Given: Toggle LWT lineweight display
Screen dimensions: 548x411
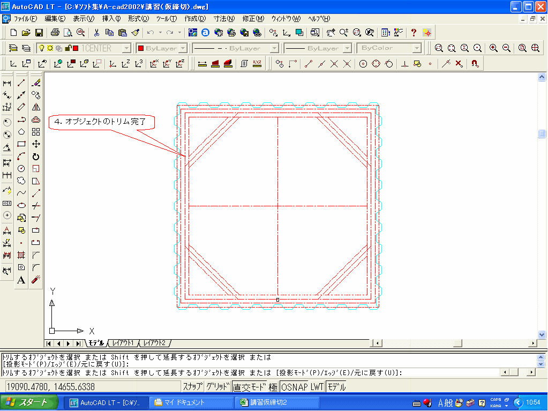Looking at the screenshot, I should pyautogui.click(x=317, y=387).
